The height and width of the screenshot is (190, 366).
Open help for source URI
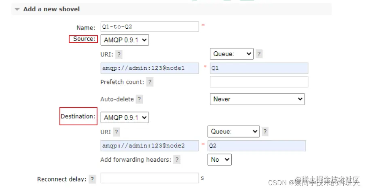pyautogui.click(x=119, y=55)
